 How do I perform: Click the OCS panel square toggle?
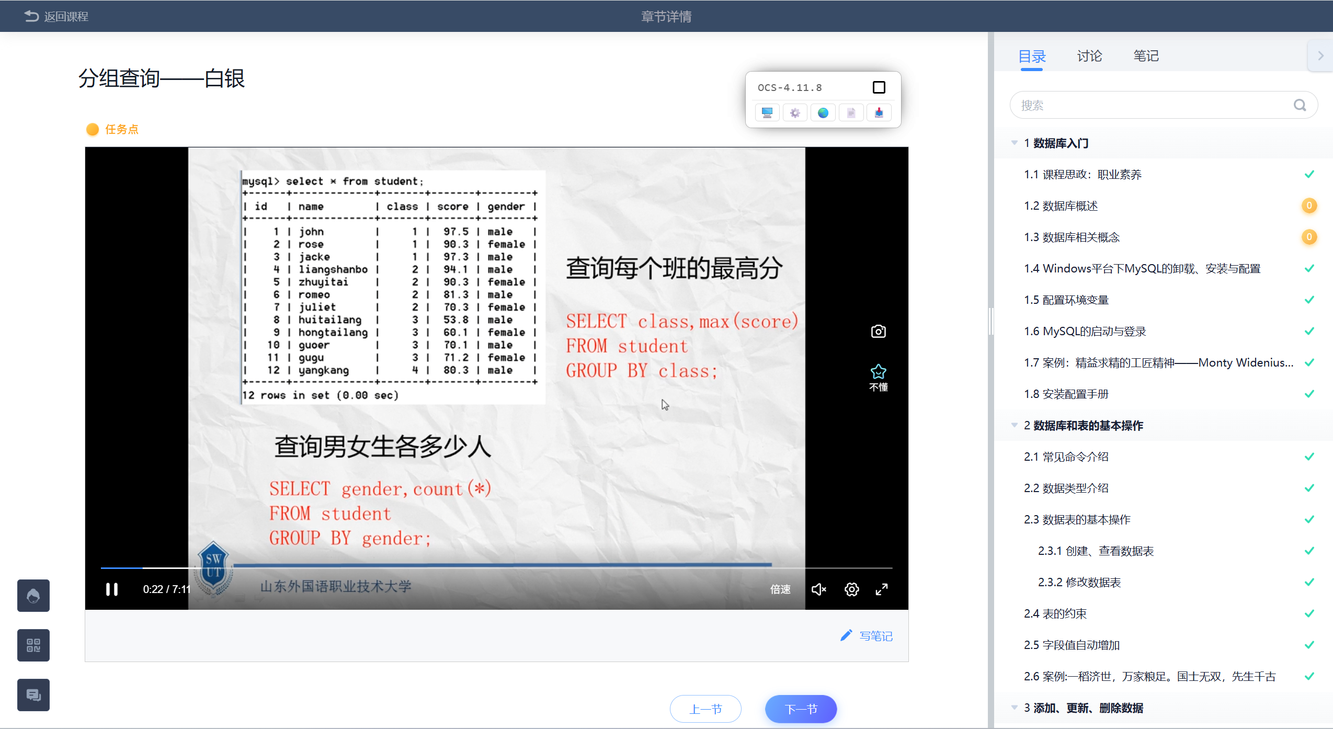coord(879,87)
